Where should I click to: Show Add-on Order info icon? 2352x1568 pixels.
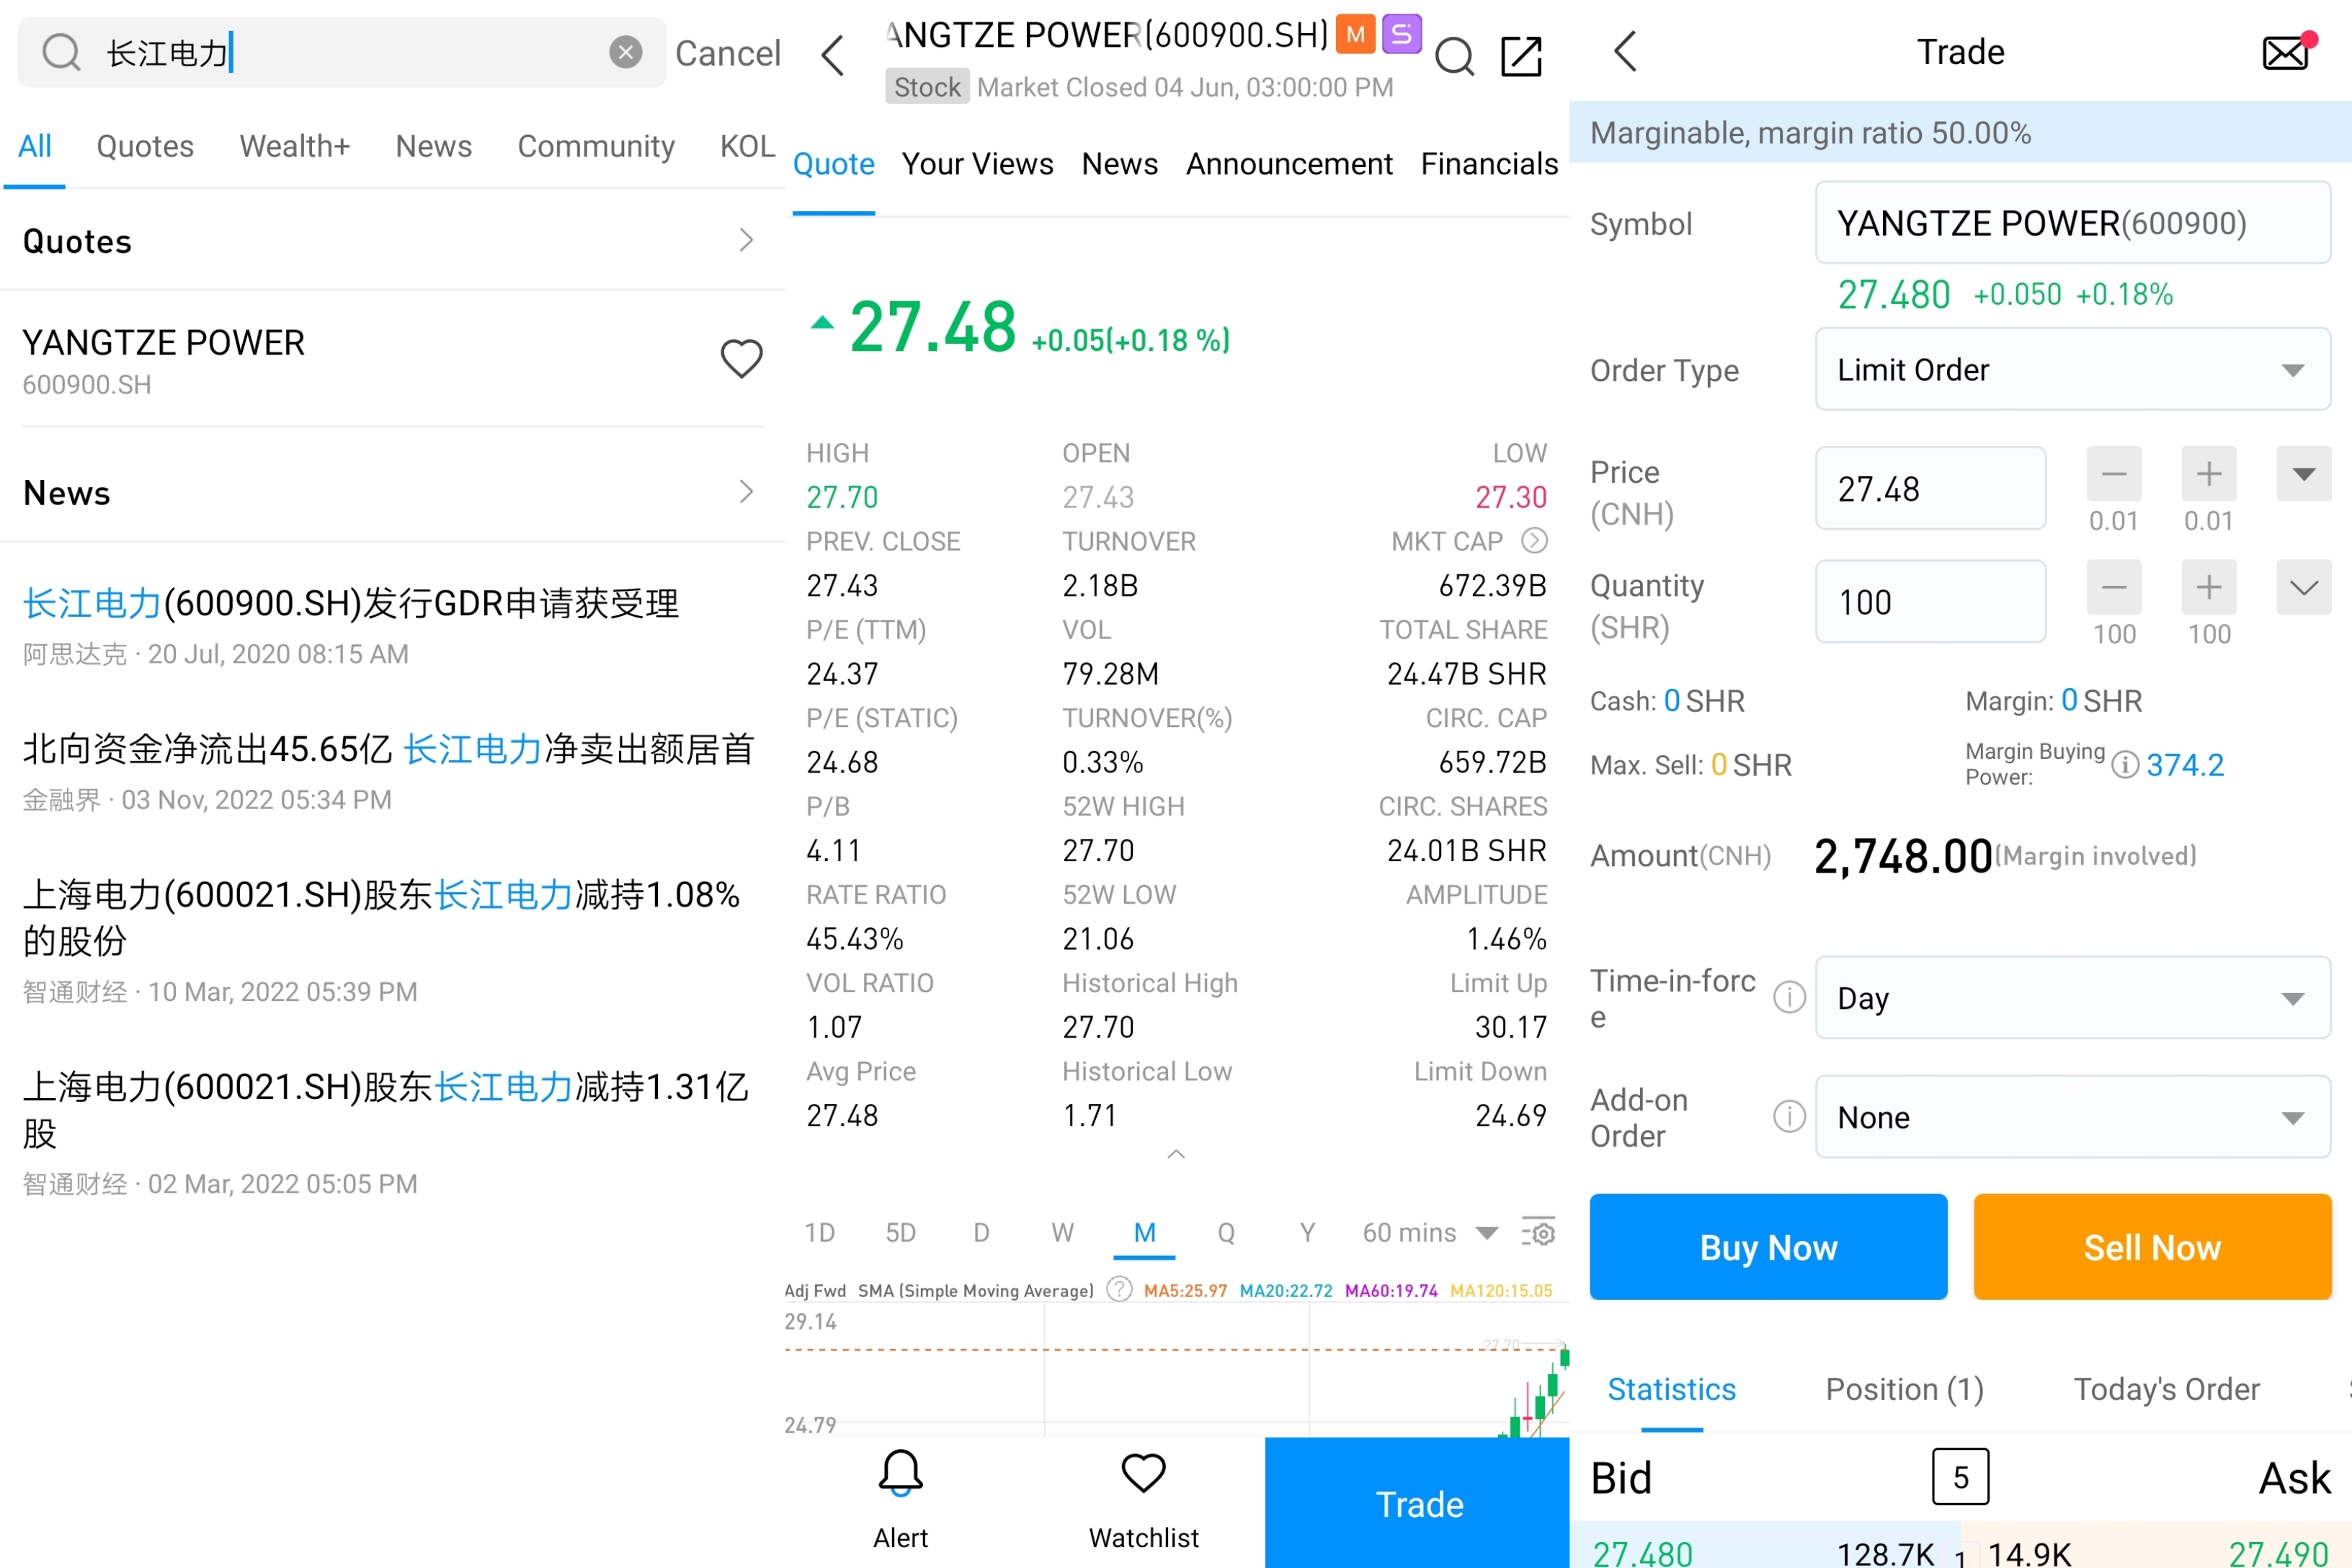coord(1789,1116)
